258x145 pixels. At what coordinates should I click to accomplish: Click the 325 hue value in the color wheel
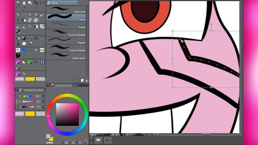point(66,143)
